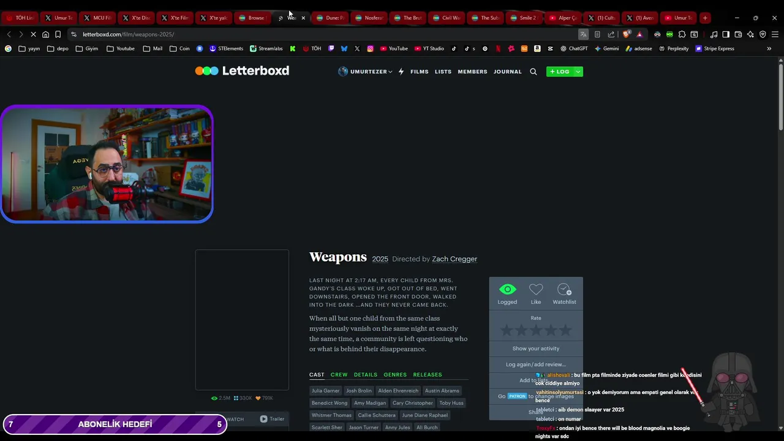Open director Zach Cregger link
784x441 pixels.
pyautogui.click(x=454, y=259)
